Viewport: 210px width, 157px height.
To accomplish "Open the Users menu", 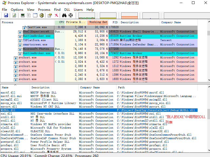I will coord(78,10).
